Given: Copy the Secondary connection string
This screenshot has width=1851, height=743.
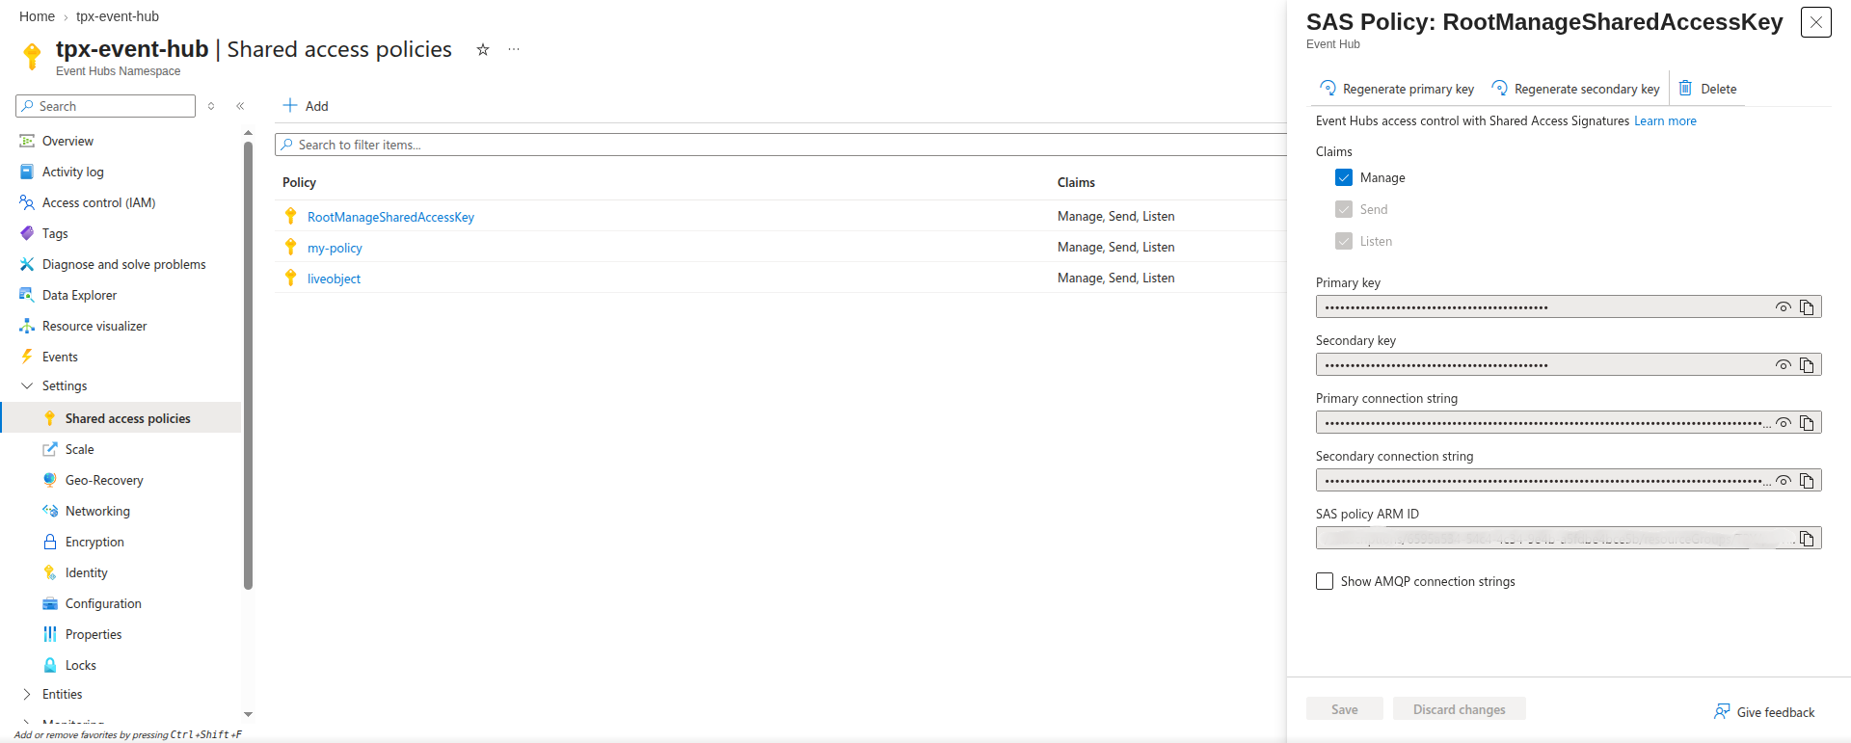Looking at the screenshot, I should click(1807, 481).
